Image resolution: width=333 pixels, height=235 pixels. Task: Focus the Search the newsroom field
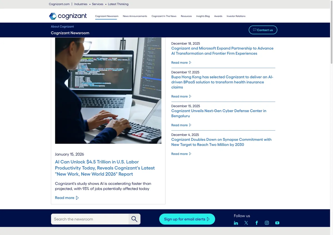pyautogui.click(x=90, y=219)
